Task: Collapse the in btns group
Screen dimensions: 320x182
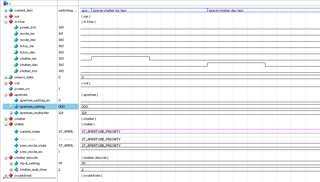Action: pos(6,22)
